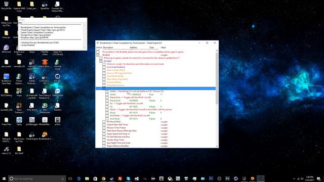Open Task View on the taskbar
Image resolution: width=324 pixels, height=182 pixels.
[70, 178]
